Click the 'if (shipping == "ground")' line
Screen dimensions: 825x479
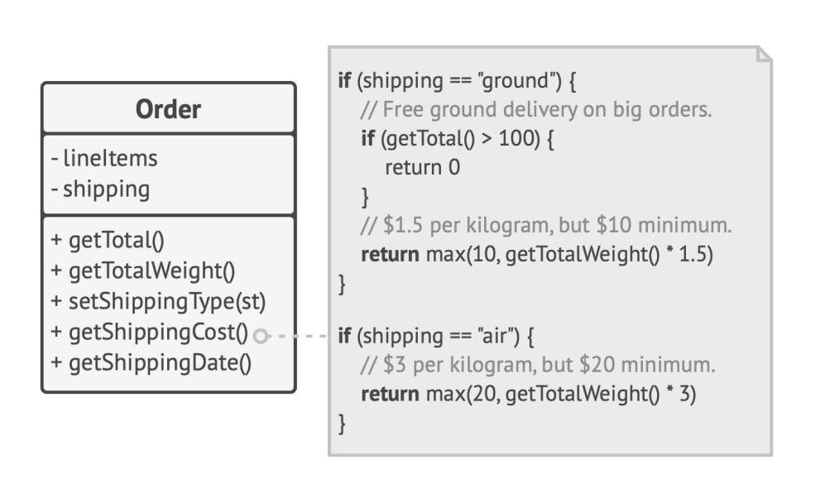(458, 80)
